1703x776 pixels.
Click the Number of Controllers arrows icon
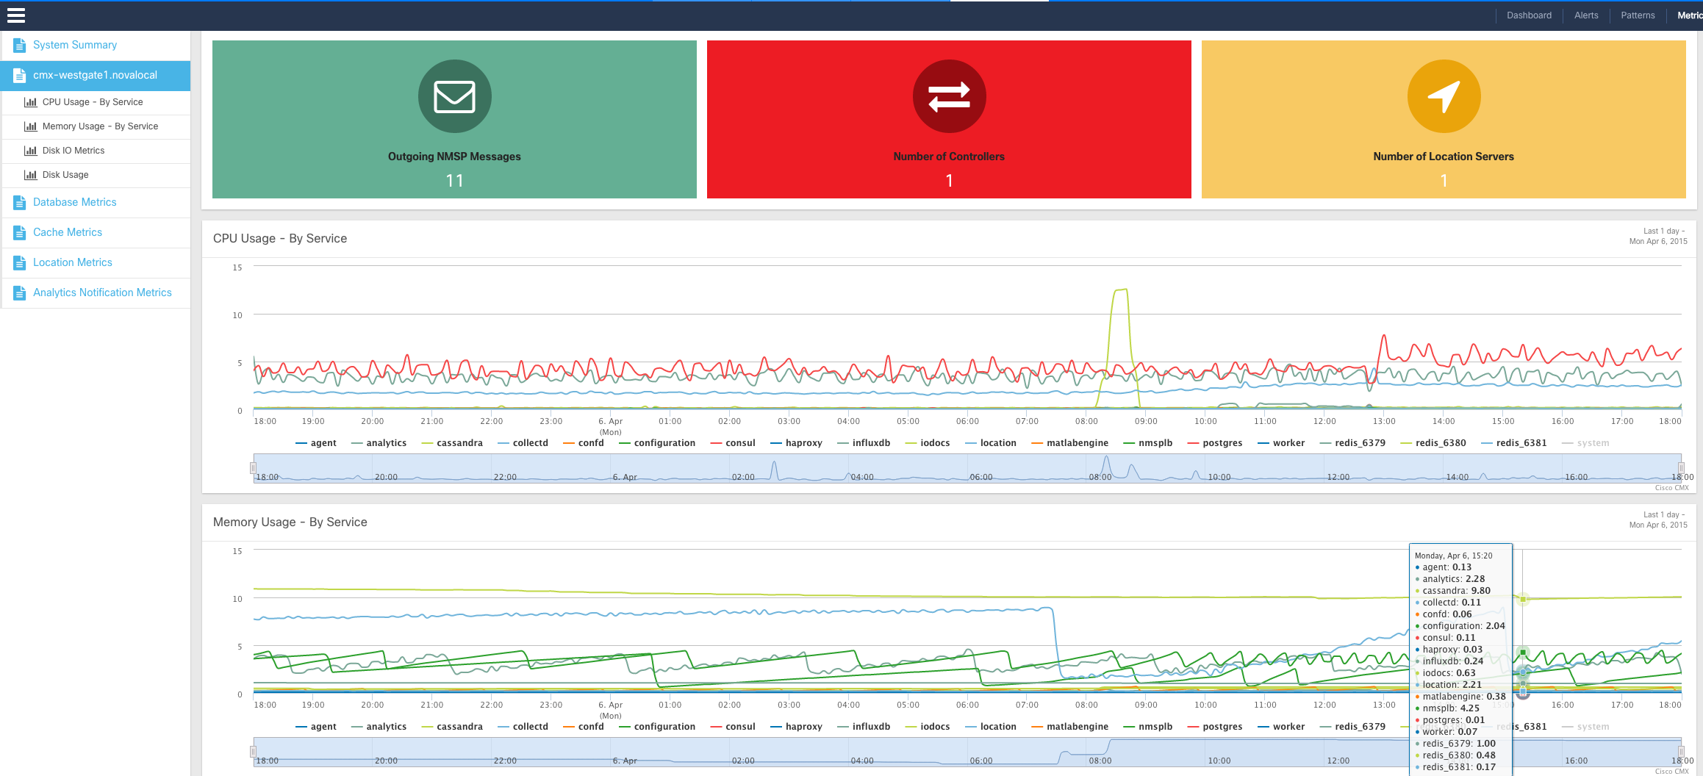point(948,96)
